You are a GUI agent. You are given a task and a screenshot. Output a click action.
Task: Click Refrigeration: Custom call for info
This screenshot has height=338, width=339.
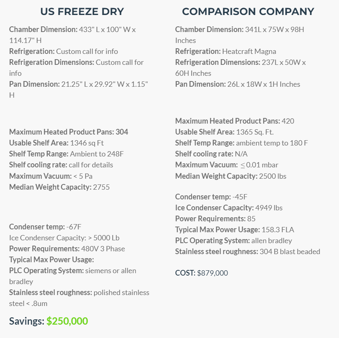[63, 51]
